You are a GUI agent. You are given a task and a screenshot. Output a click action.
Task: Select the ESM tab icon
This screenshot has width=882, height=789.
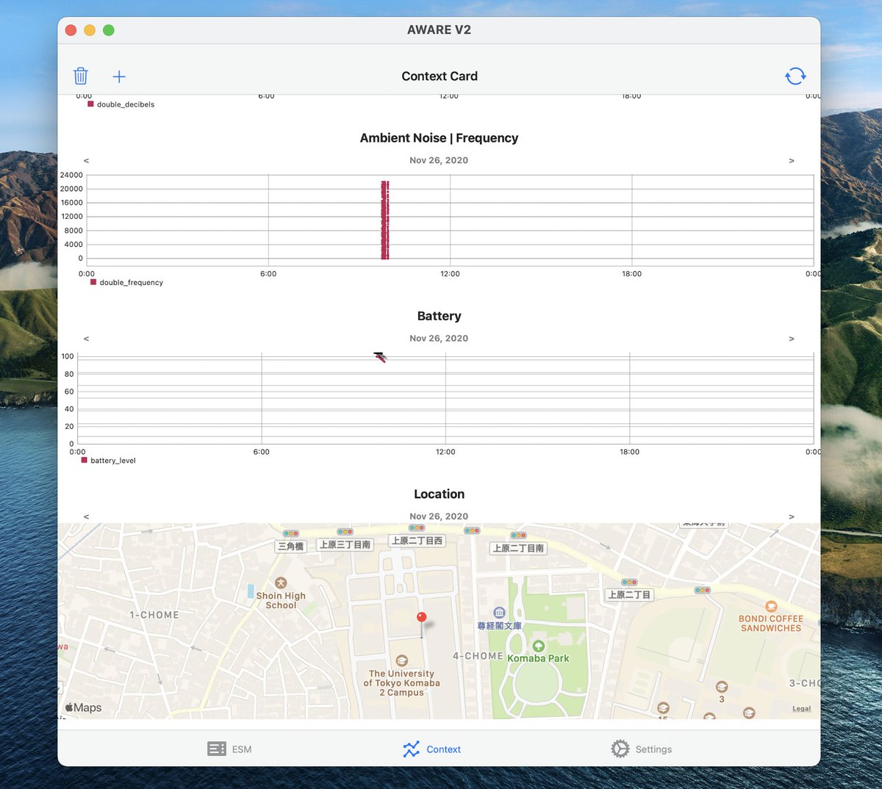click(x=216, y=749)
